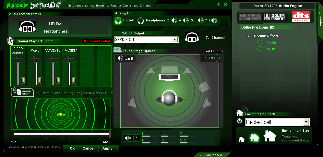Viewport: 323px width, 157px height.
Task: Adjust the Rs channel level slider
Action: (x=168, y=143)
